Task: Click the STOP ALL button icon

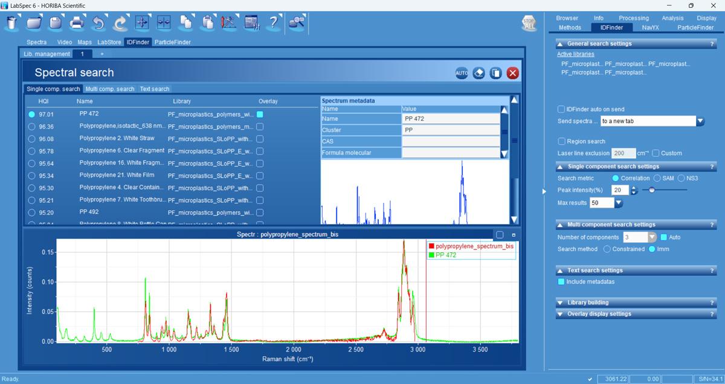Action: point(529,24)
